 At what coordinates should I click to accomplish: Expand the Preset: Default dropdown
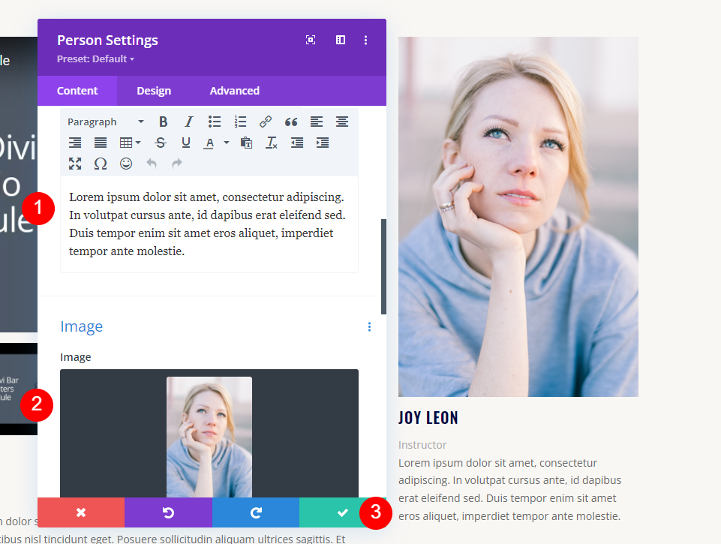pyautogui.click(x=95, y=59)
